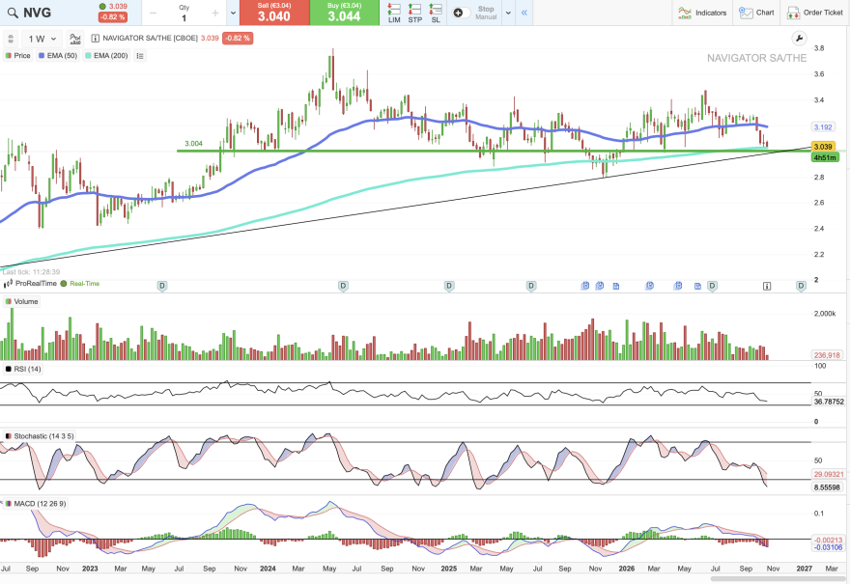Toggle the EMA (50) indicator legend
Image resolution: width=850 pixels, height=584 pixels.
tap(58, 56)
